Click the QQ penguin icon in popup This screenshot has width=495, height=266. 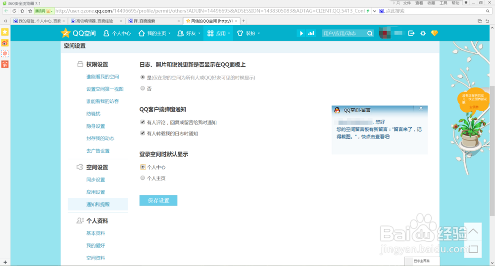[x=337, y=110]
